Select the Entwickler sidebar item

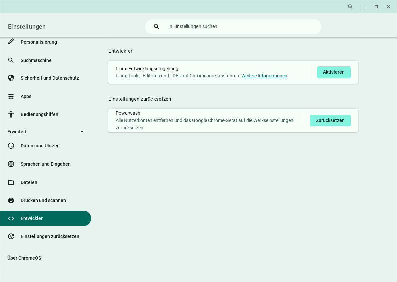pos(46,218)
